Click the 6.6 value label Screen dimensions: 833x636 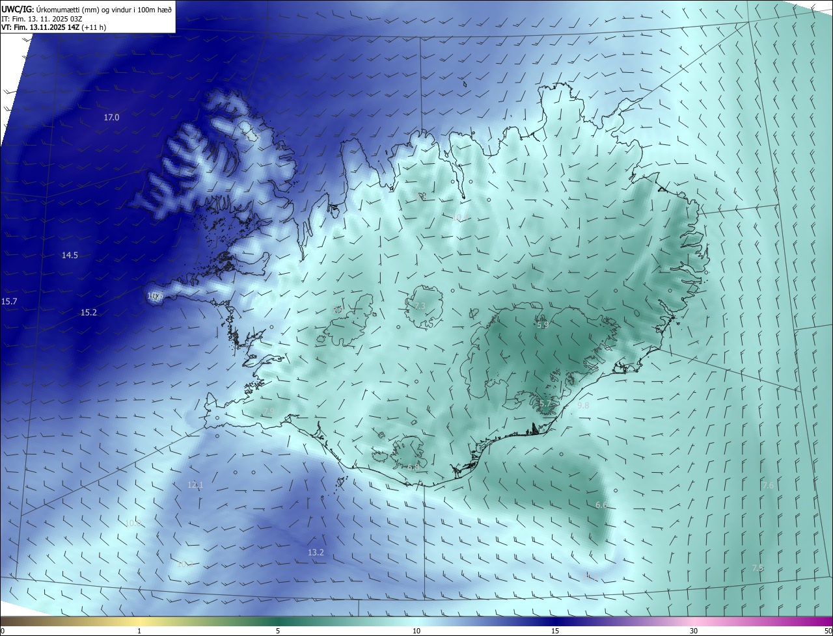tap(601, 505)
